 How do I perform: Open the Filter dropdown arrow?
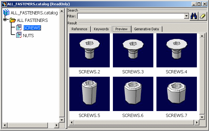(187, 16)
